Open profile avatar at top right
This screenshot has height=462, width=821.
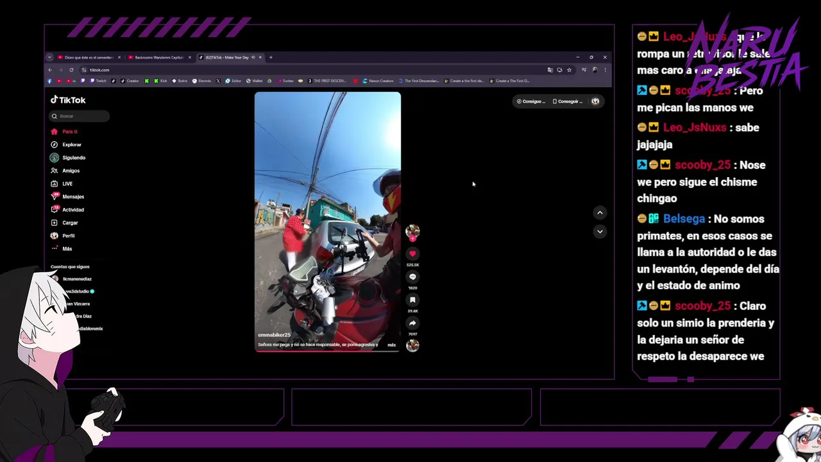[595, 101]
